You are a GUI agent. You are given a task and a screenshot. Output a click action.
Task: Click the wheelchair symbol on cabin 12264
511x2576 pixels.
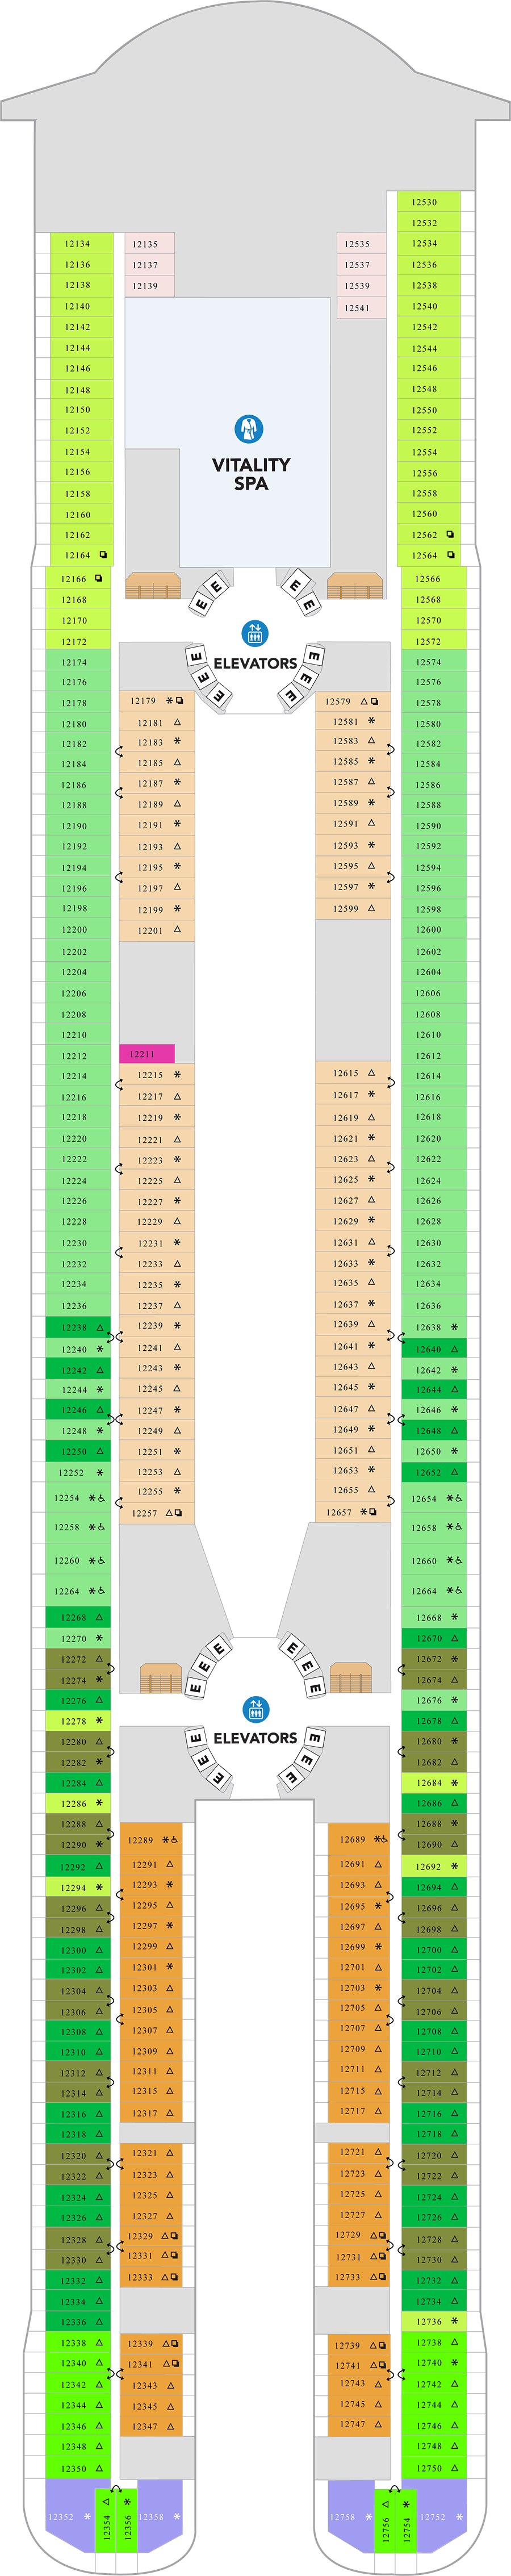point(102,1590)
